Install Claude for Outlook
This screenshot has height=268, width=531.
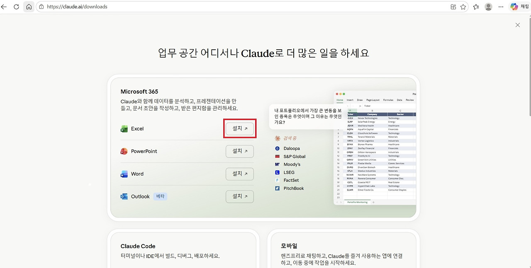click(x=240, y=196)
